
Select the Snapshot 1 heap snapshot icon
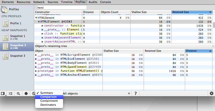point(6,37)
